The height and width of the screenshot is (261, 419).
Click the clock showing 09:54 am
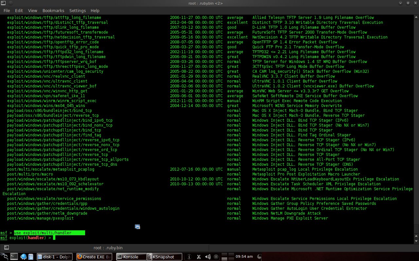click(244, 256)
